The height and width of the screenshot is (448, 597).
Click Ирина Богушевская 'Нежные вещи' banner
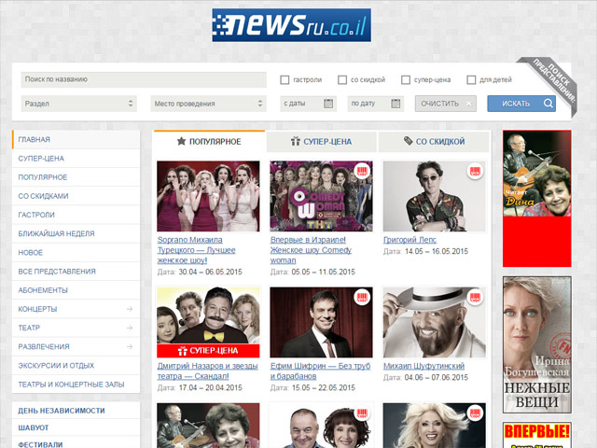point(537,344)
